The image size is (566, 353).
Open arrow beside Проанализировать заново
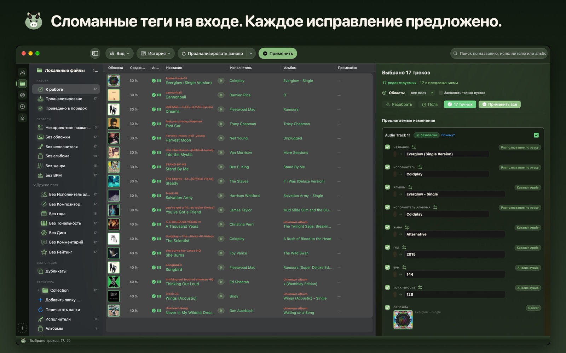pyautogui.click(x=250, y=53)
